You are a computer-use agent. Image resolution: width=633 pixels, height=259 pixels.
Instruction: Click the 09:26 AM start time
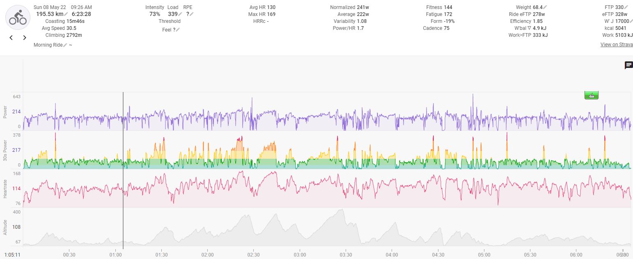pos(81,7)
